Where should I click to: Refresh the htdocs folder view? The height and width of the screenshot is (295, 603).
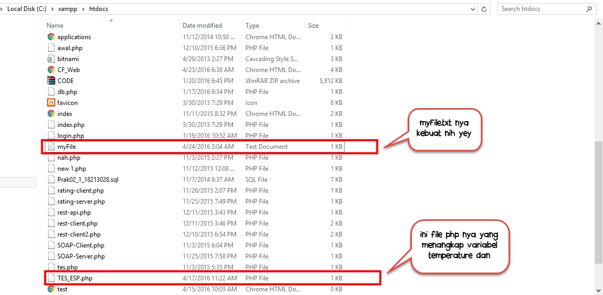(x=484, y=9)
